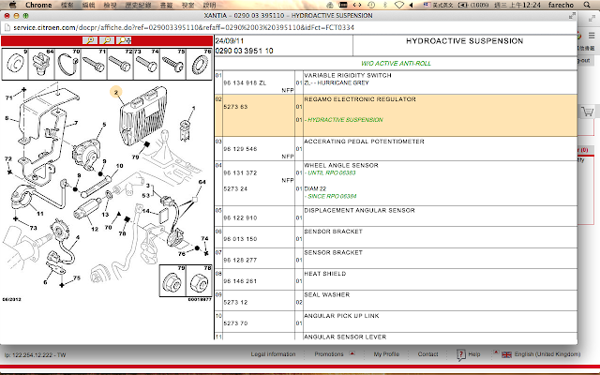Click part number 96 129 546
Viewport: 600px width, 375px height.
point(240,149)
